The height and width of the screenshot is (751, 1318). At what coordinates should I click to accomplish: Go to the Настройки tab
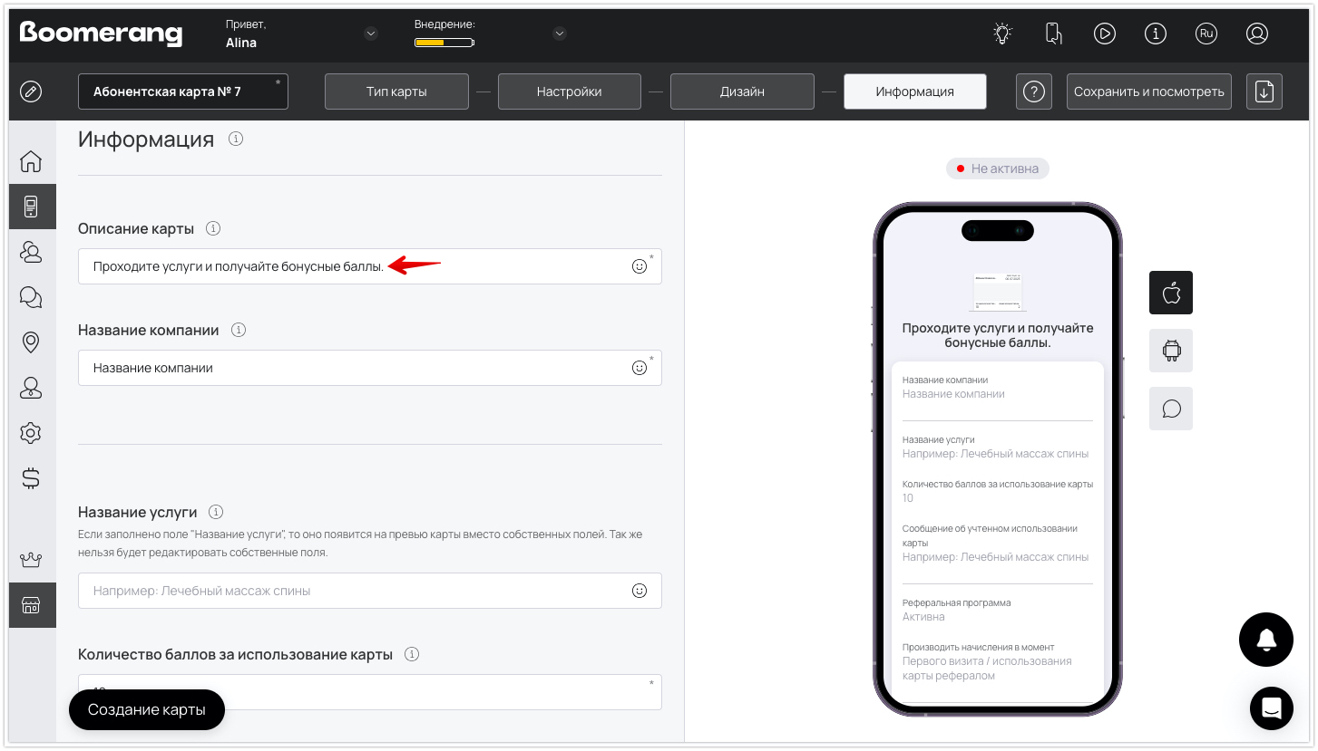569,91
